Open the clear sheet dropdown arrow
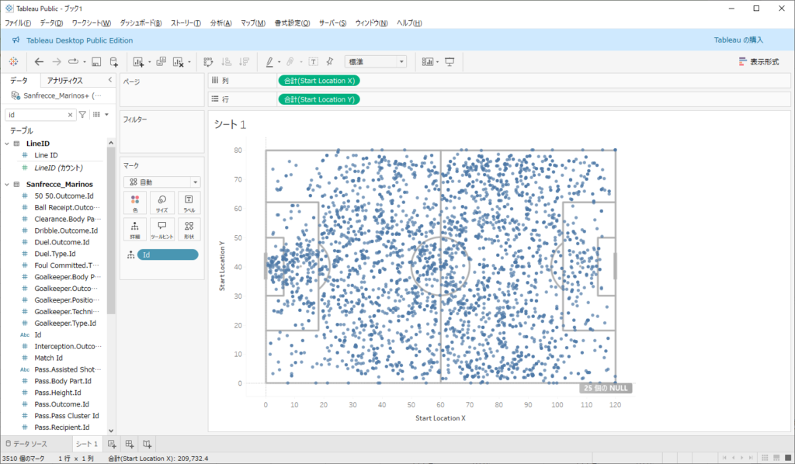Viewport: 795px width, 464px height. pos(189,62)
